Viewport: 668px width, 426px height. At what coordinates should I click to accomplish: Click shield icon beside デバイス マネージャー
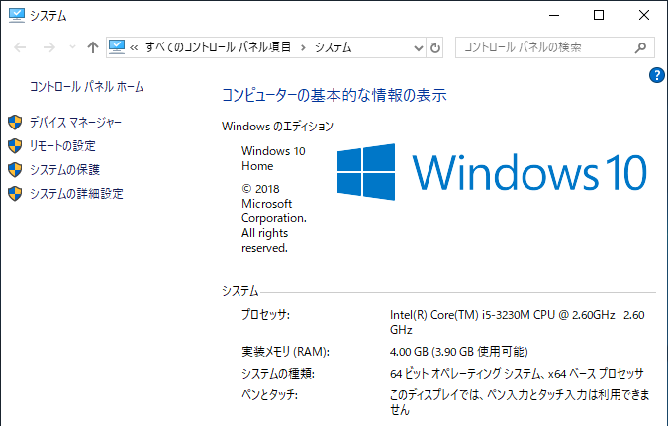[x=15, y=123]
